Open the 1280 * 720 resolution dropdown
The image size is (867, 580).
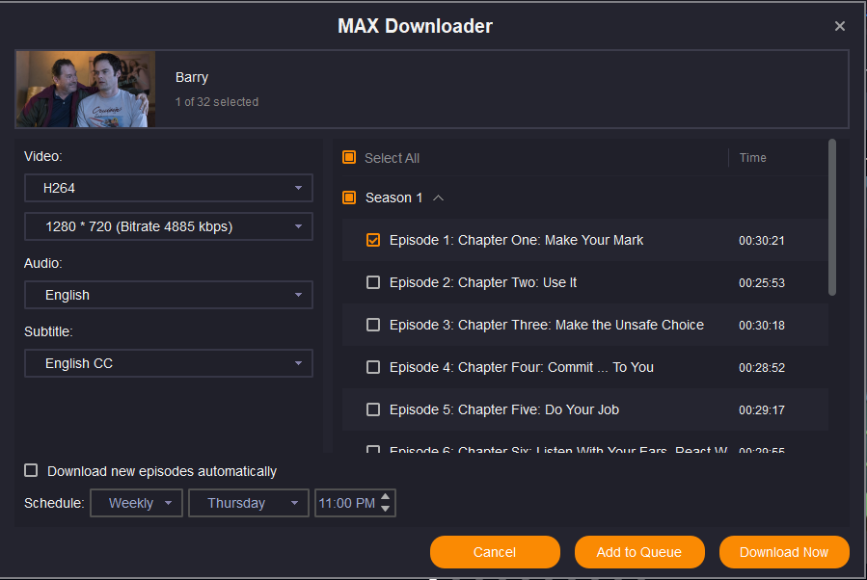click(x=169, y=226)
